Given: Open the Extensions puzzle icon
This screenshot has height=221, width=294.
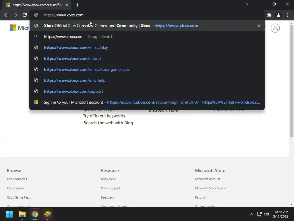Looking at the screenshot, I should [269, 15].
